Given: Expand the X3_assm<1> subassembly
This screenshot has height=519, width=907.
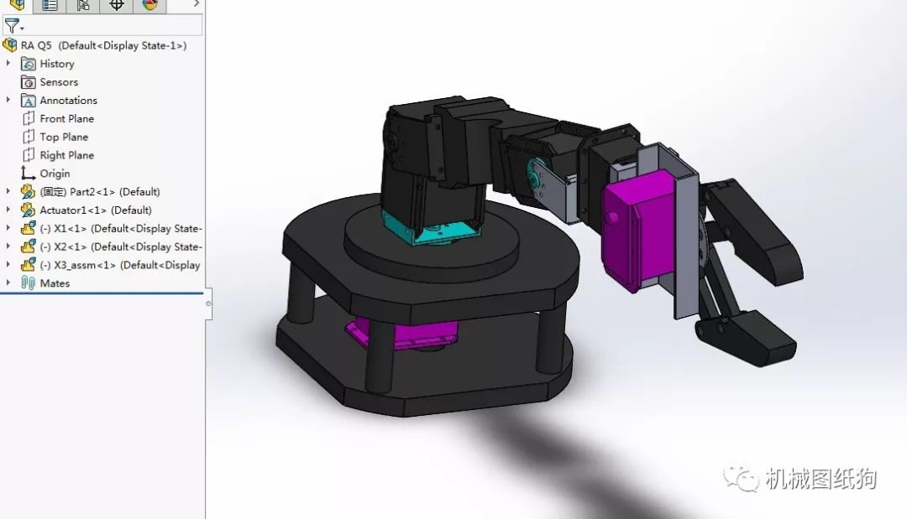Looking at the screenshot, I should coord(8,265).
